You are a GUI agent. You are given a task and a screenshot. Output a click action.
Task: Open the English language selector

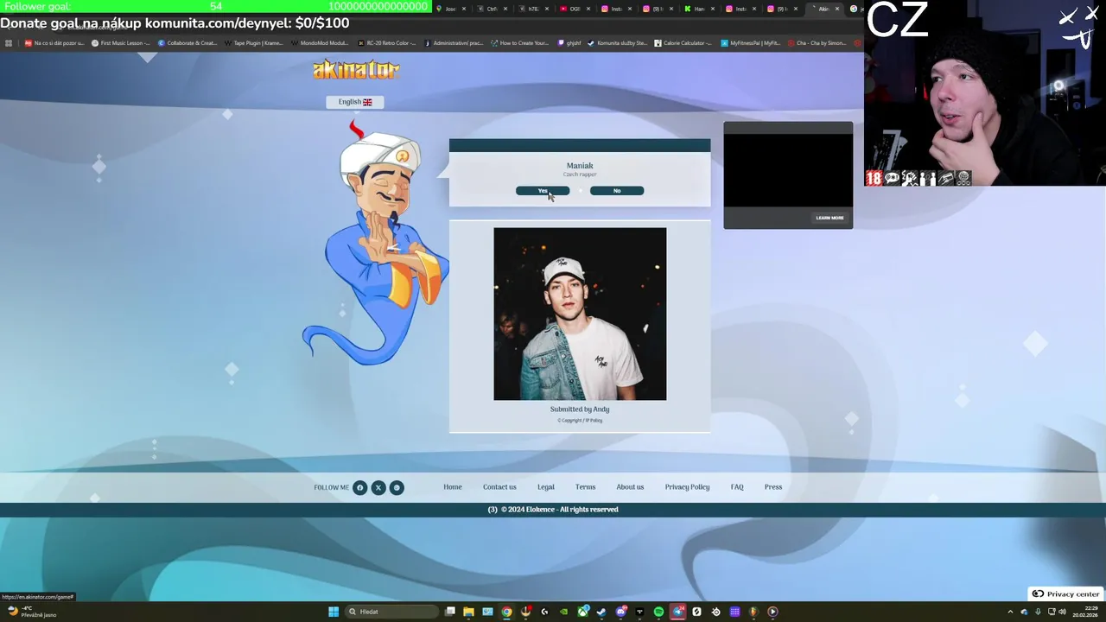(x=355, y=102)
